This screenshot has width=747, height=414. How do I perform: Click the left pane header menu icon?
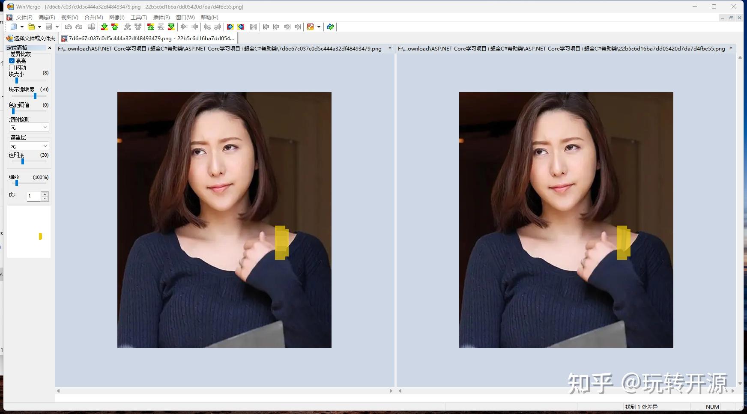point(390,48)
